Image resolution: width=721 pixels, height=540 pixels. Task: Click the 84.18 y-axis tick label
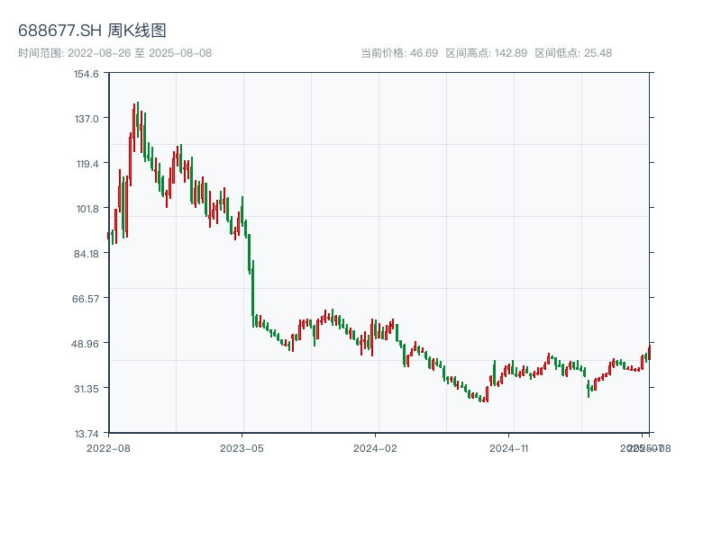pos(87,253)
